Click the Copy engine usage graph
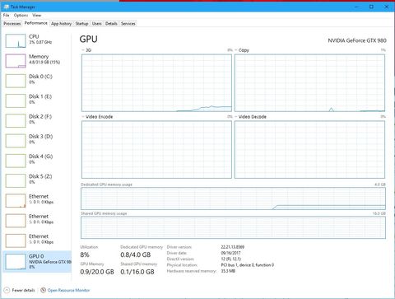 click(309, 83)
